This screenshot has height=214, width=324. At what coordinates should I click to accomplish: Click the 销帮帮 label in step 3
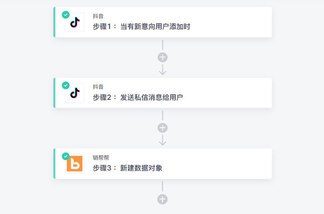[x=101, y=158]
